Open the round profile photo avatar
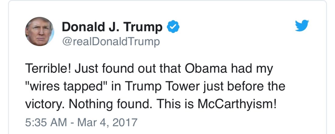This screenshot has width=335, height=134. [40, 31]
